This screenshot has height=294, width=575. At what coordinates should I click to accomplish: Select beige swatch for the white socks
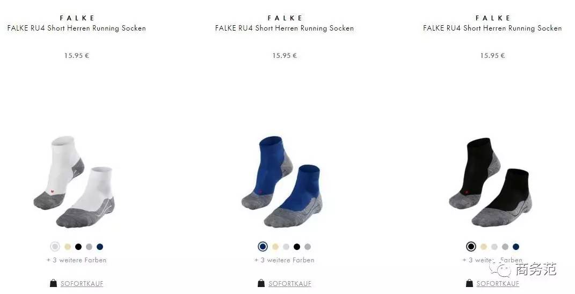(x=68, y=247)
